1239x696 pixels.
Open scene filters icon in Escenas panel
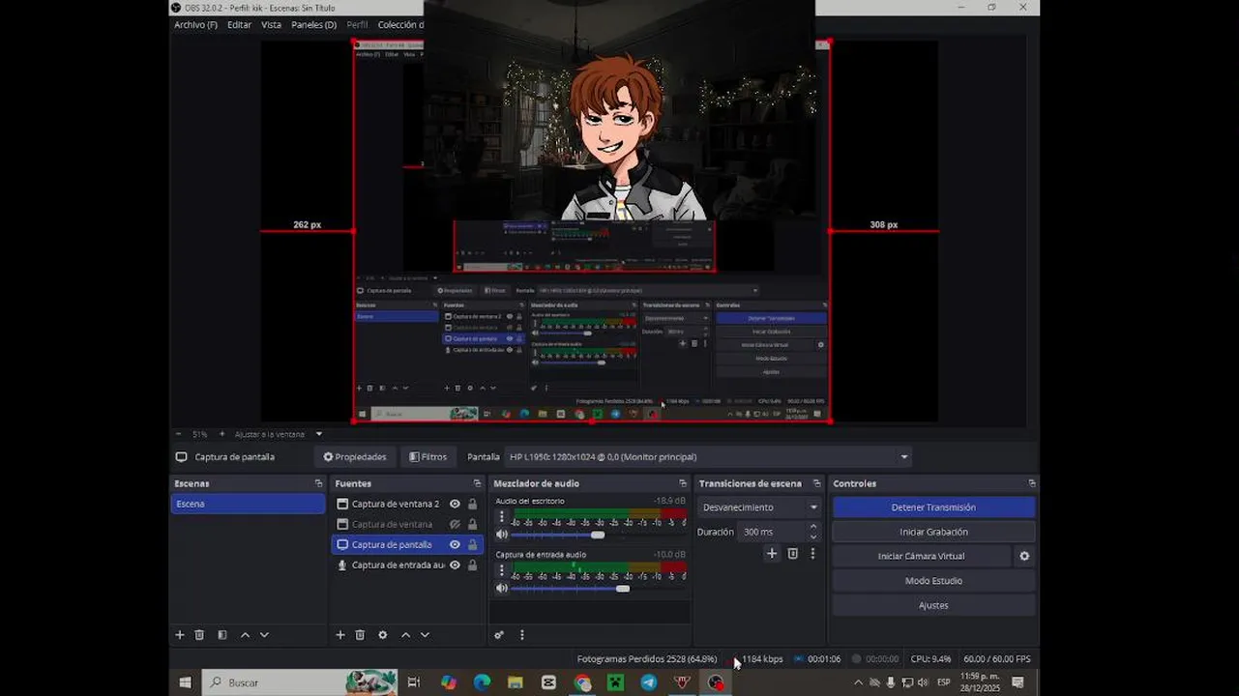[221, 635]
